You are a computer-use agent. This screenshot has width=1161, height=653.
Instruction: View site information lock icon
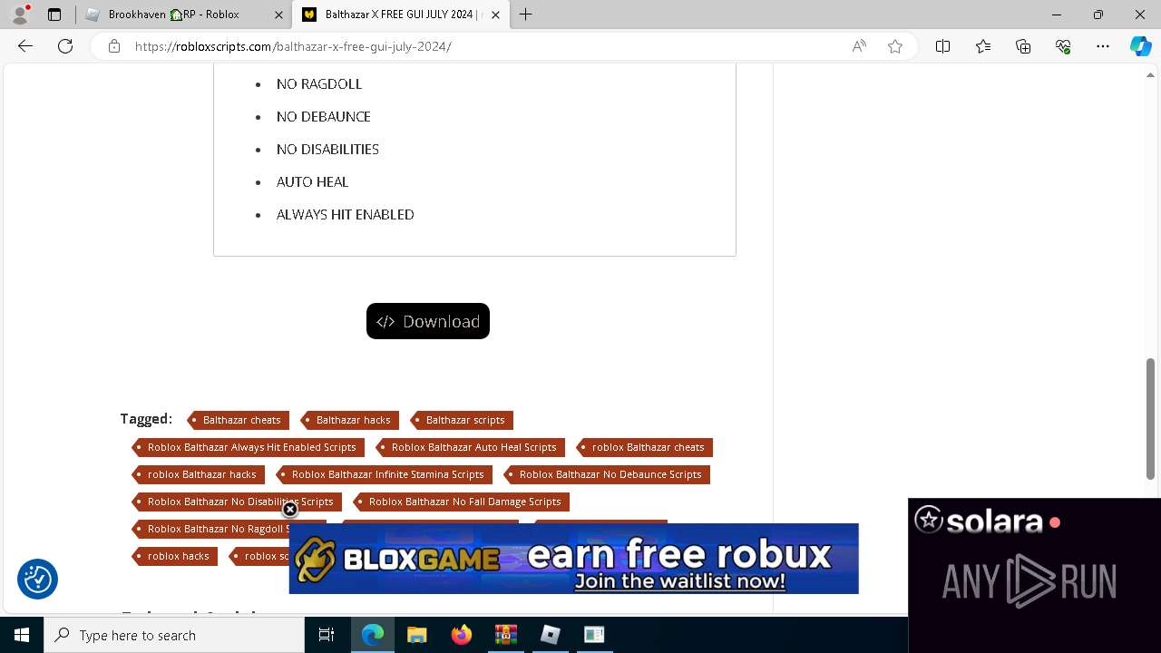[x=114, y=46]
